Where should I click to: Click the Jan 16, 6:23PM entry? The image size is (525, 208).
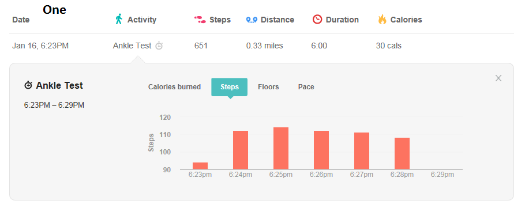click(x=40, y=46)
